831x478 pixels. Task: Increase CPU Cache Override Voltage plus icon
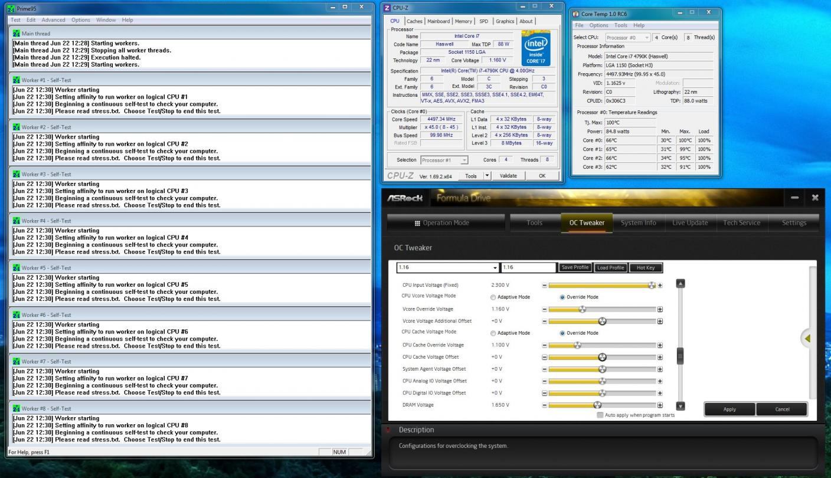(660, 345)
